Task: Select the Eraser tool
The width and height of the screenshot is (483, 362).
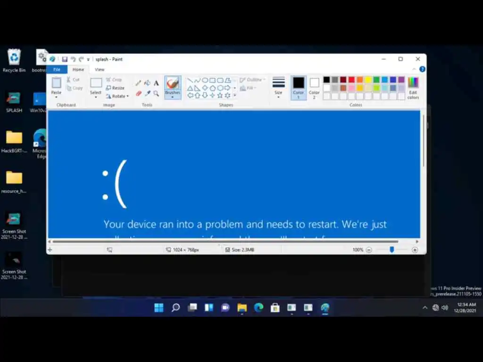Action: tap(138, 93)
